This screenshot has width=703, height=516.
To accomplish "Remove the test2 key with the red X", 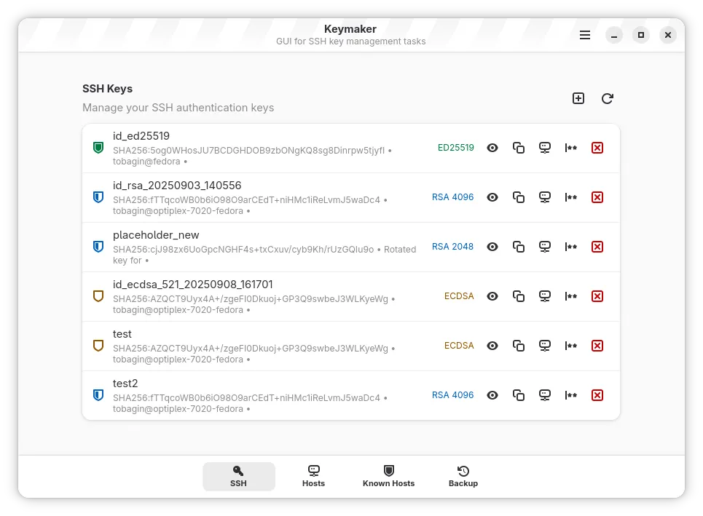I will point(597,395).
